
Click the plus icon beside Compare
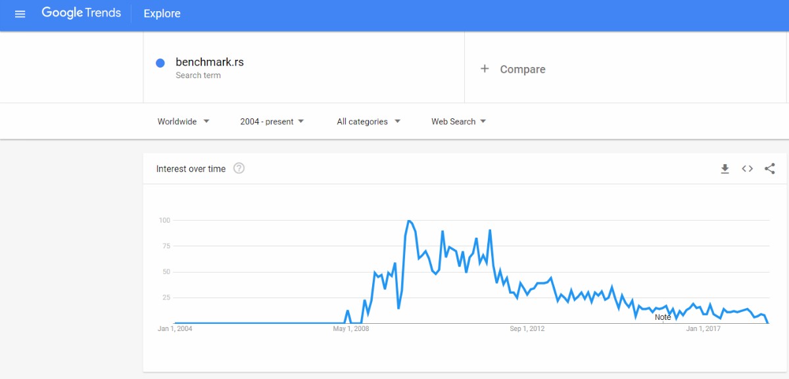pos(485,69)
